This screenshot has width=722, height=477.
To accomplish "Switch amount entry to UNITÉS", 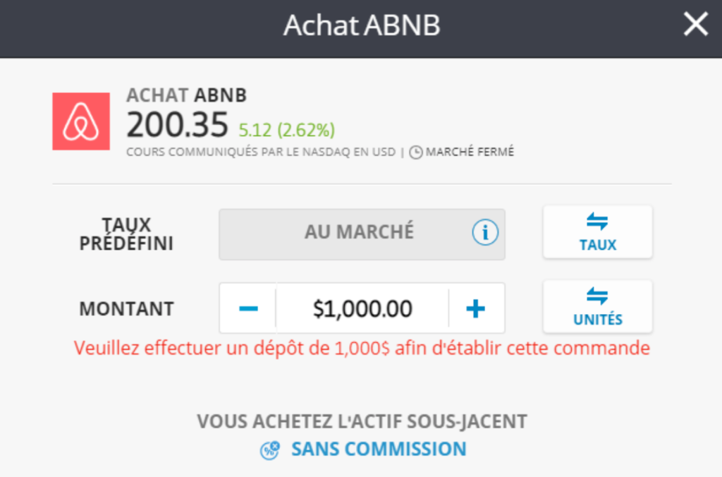I will coord(598,306).
